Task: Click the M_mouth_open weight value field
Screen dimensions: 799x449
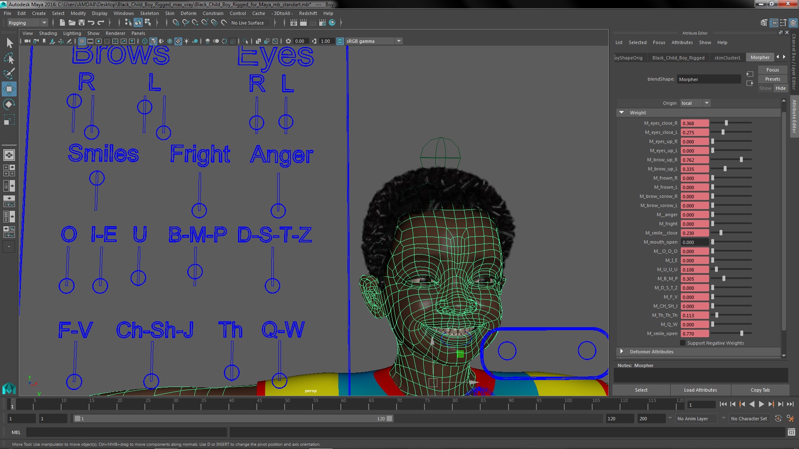Action: [x=695, y=242]
